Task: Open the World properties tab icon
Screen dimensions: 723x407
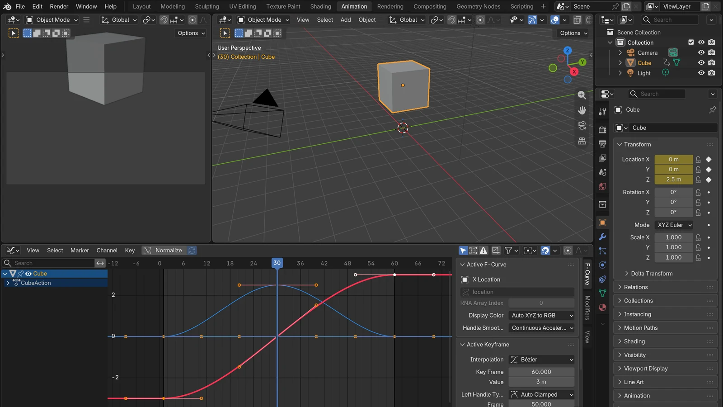Action: [x=602, y=186]
